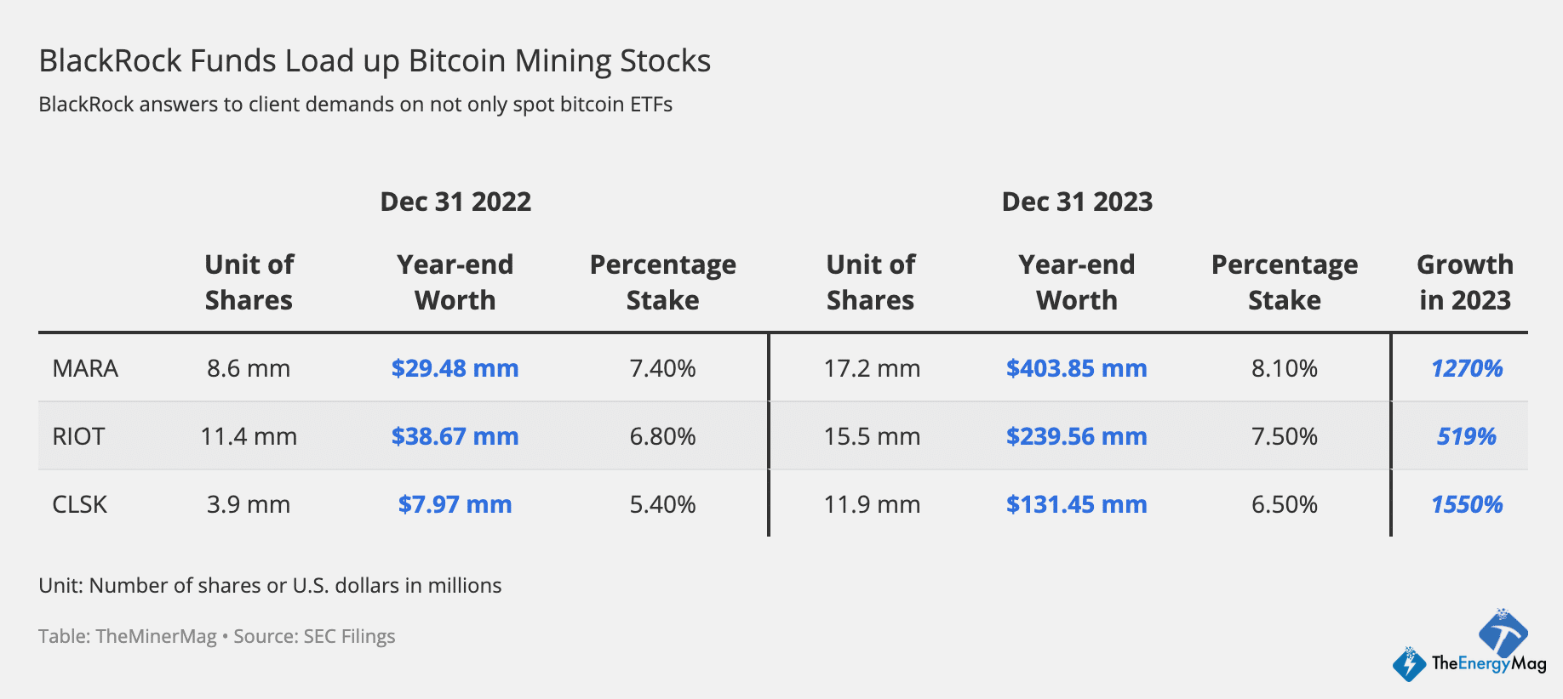Select the CLSK row label
The height and width of the screenshot is (699, 1563).
tap(80, 504)
